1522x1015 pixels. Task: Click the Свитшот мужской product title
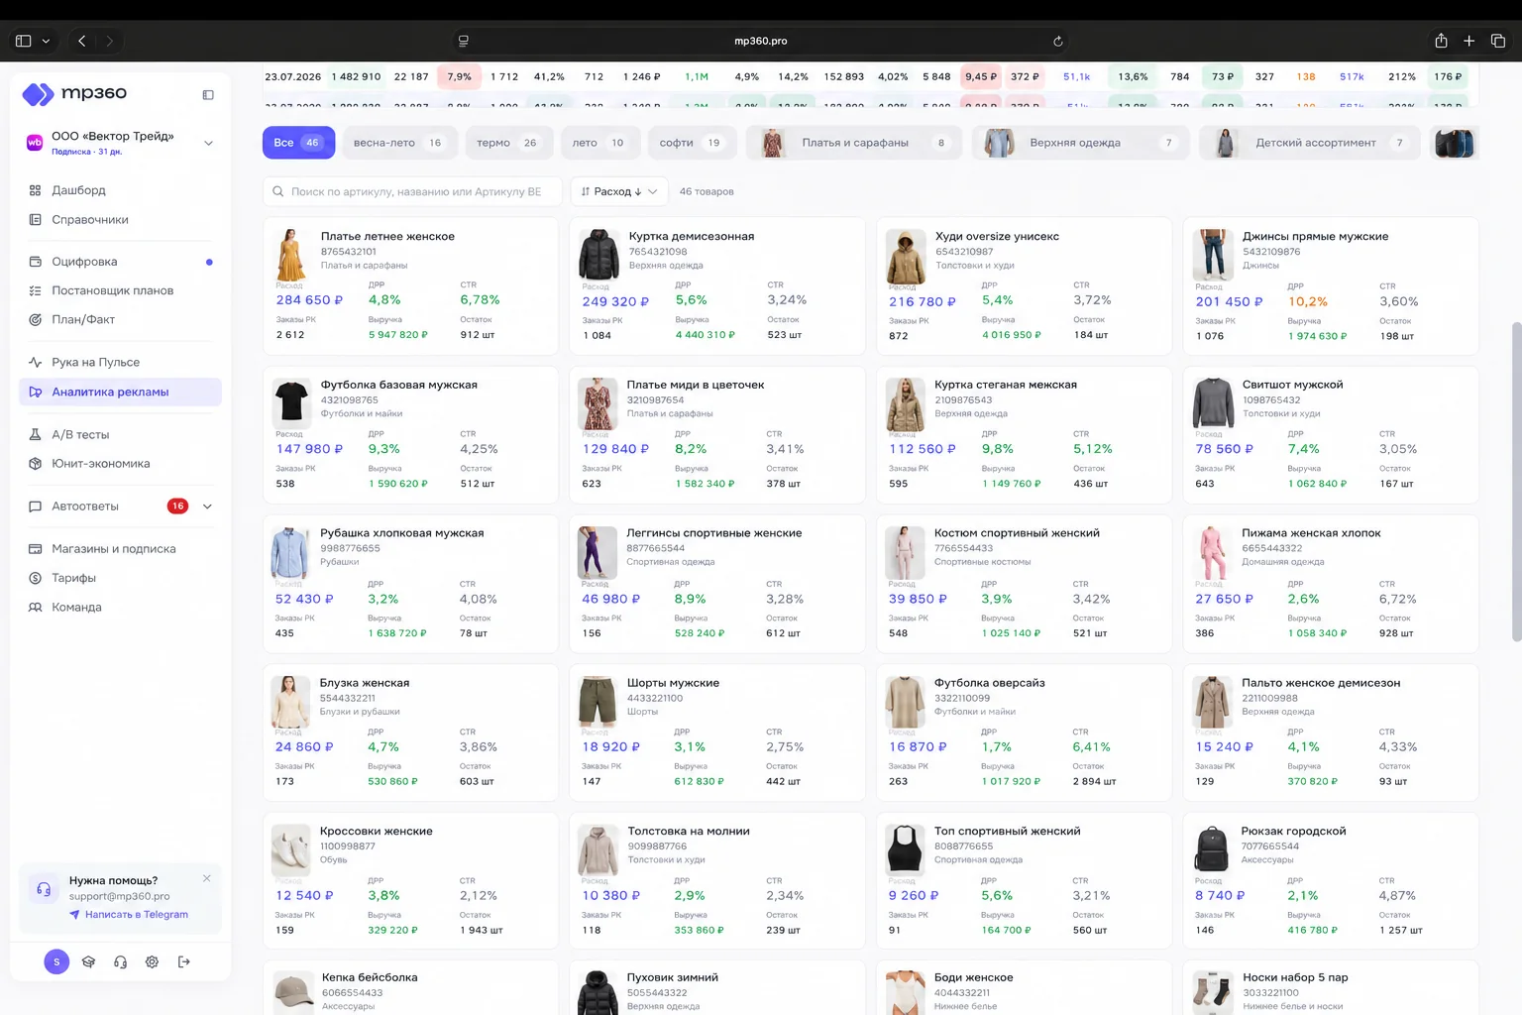click(x=1292, y=385)
